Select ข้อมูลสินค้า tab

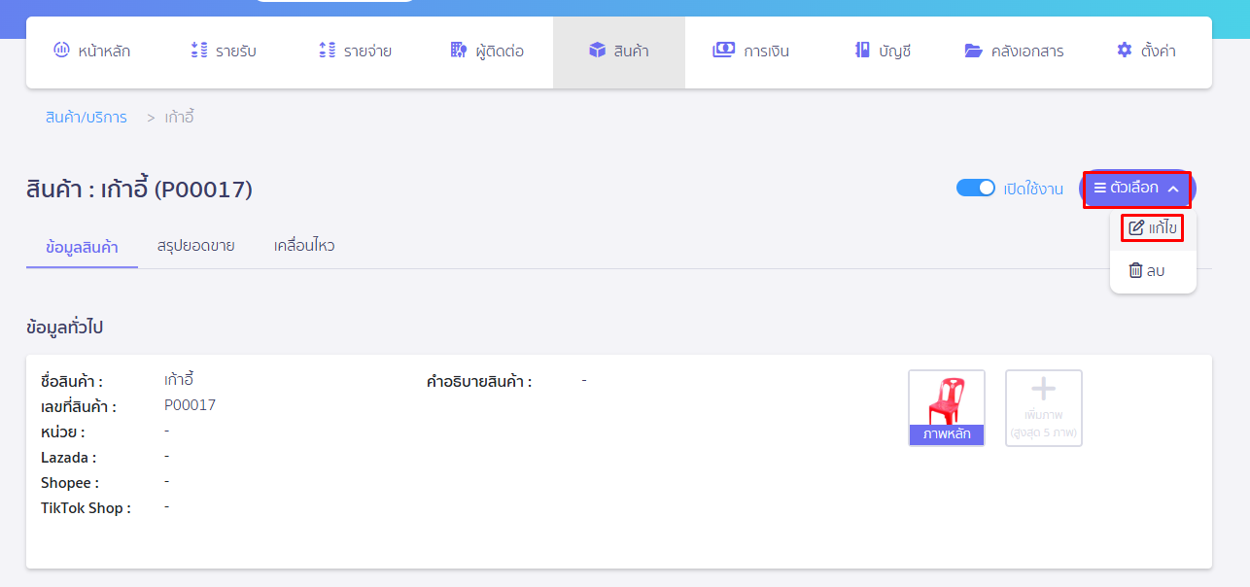click(82, 245)
